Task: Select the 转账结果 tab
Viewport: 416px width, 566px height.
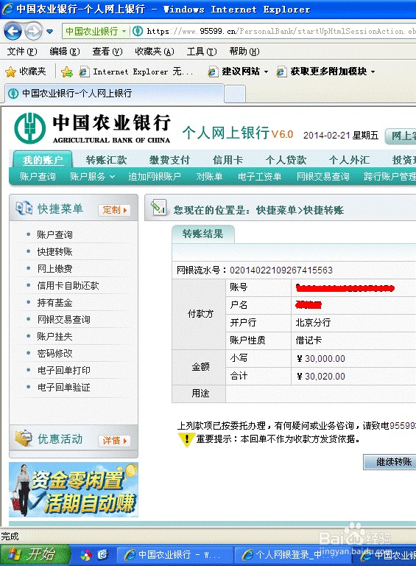Action: coord(203,234)
